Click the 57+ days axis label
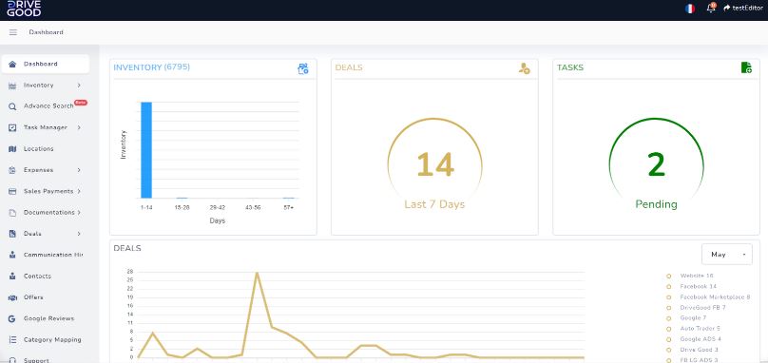The width and height of the screenshot is (768, 363). (289, 208)
